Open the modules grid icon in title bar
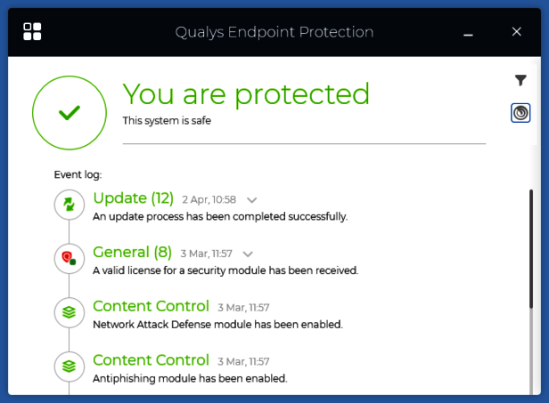The width and height of the screenshot is (549, 403). pos(33,31)
